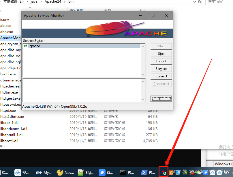Select the apache service row
The height and width of the screenshot is (177, 233).
pyautogui.click(x=82, y=46)
